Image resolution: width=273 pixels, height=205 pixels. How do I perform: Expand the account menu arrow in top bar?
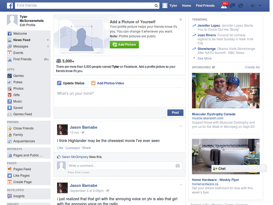tap(260, 6)
